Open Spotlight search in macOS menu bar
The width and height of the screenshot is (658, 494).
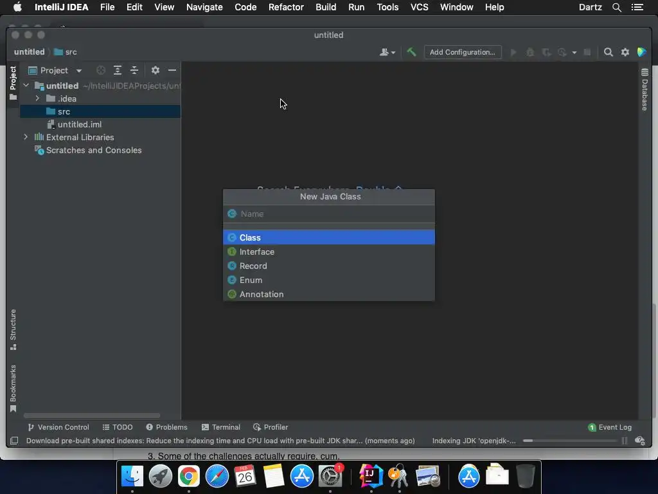pos(616,7)
